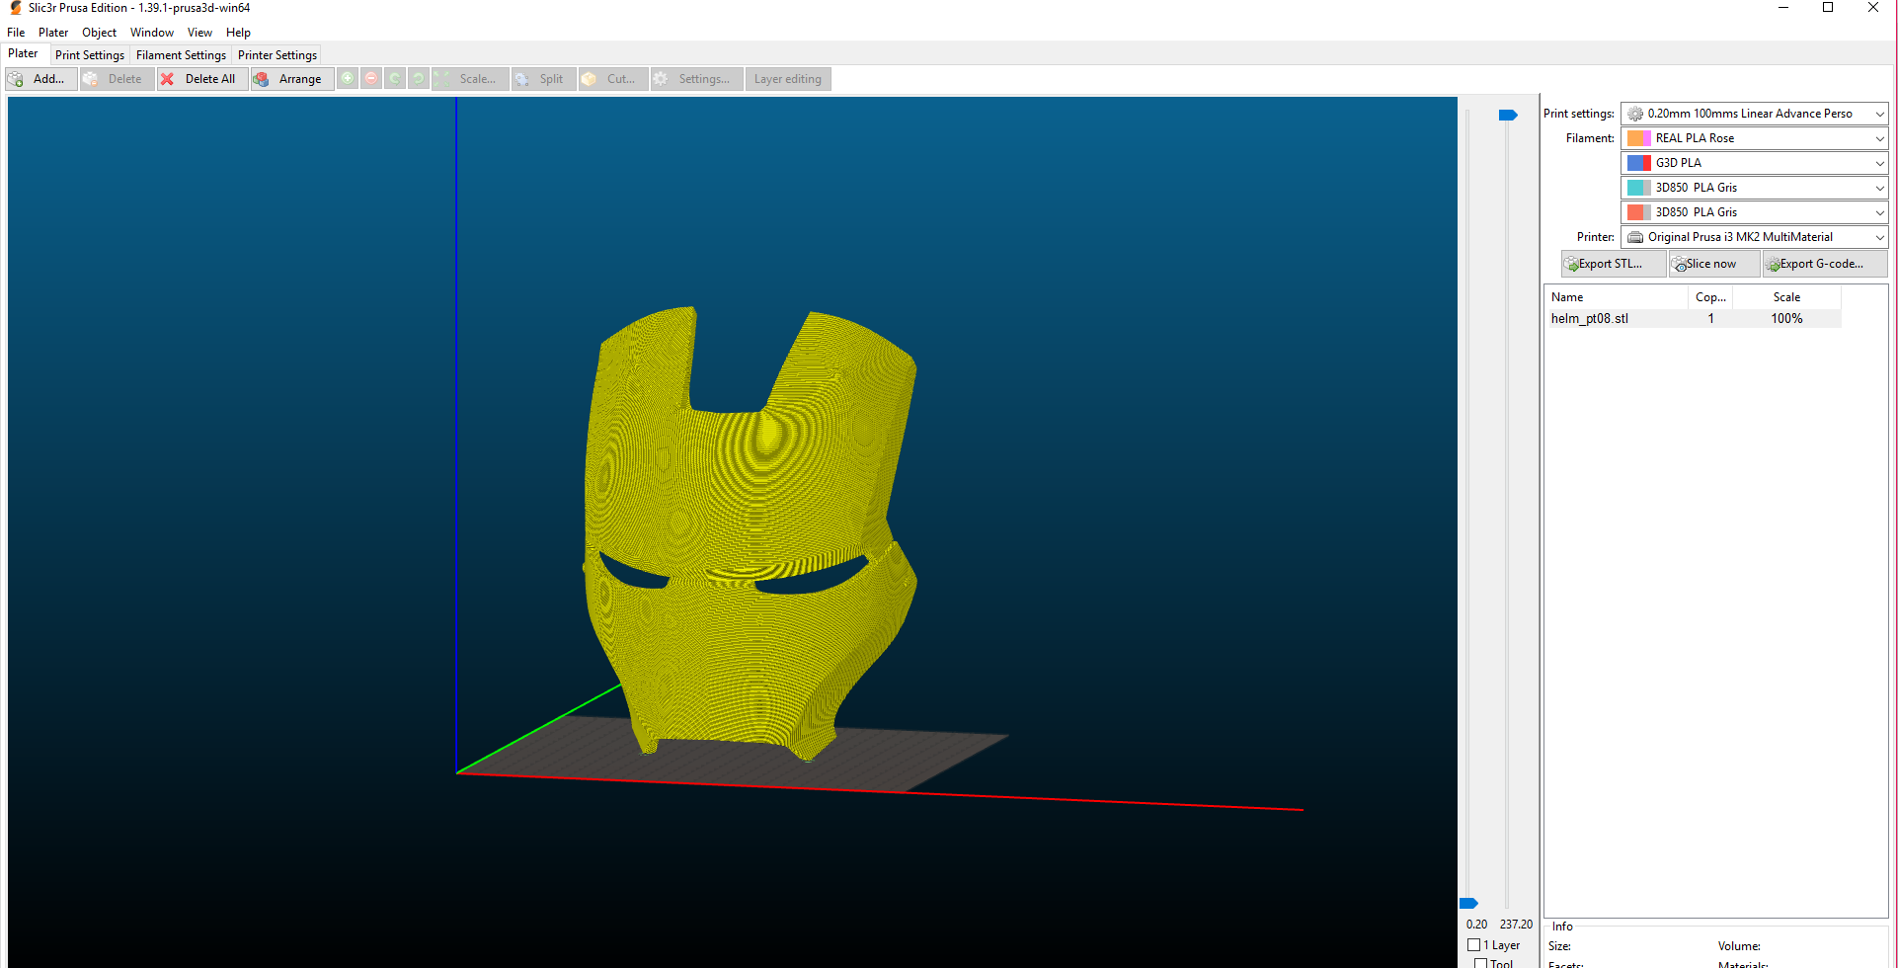Open the Printer preset dropdown
This screenshot has height=968, width=1898.
tap(1754, 237)
